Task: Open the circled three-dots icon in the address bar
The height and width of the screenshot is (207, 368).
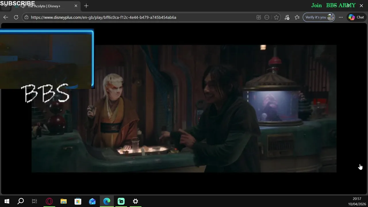Action: click(x=267, y=17)
